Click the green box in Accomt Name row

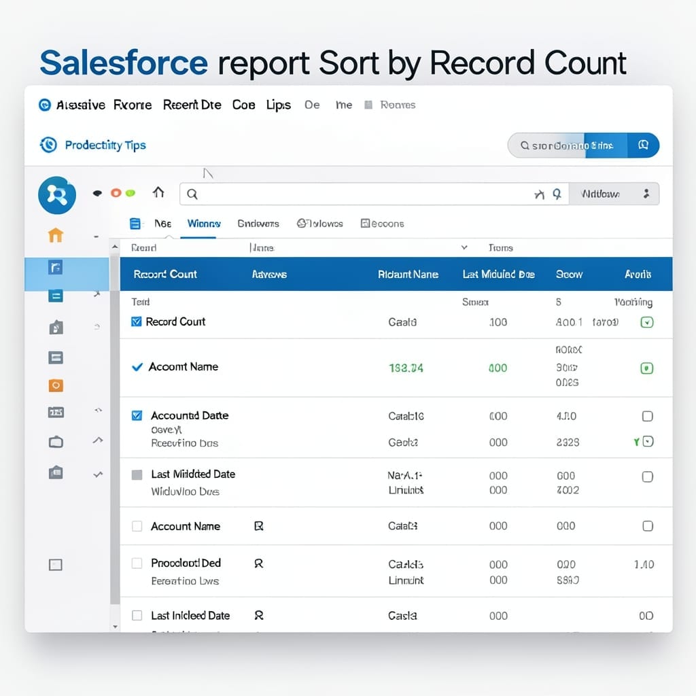(x=647, y=368)
